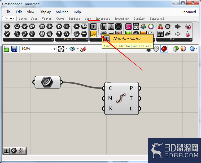The height and width of the screenshot is (163, 201).
Task: Select the Circular Arc parameter icon
Action: 17,34
